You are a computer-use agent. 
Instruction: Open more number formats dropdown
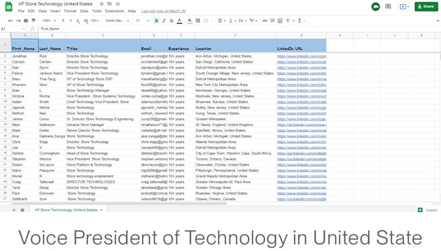[95, 21]
